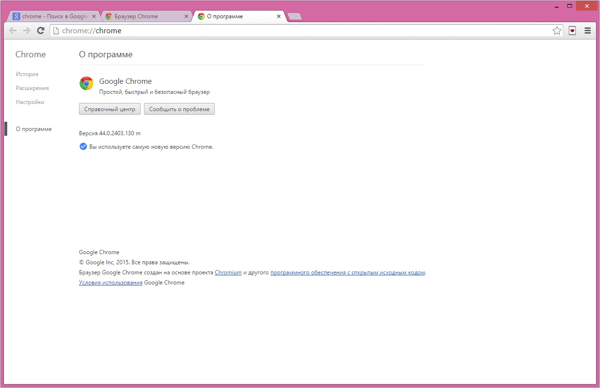Open 'Настройки' in the sidebar

(30, 102)
